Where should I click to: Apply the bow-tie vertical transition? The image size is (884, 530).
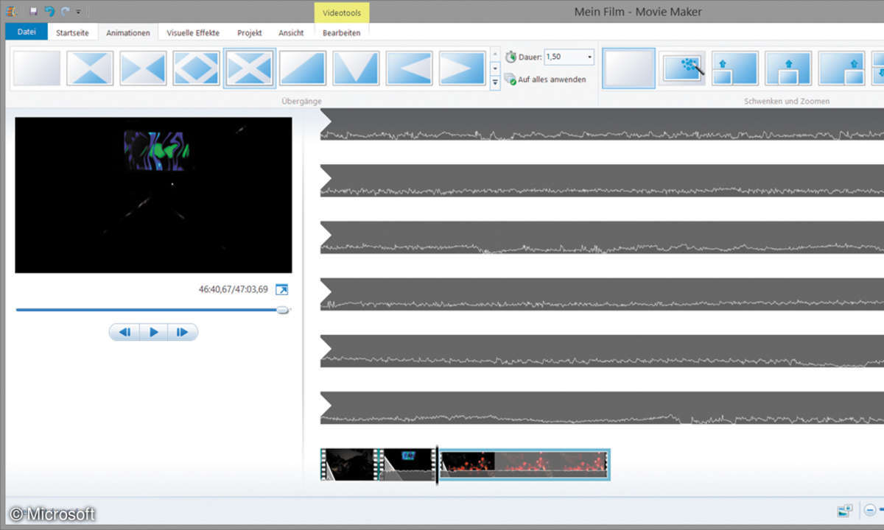coord(90,68)
